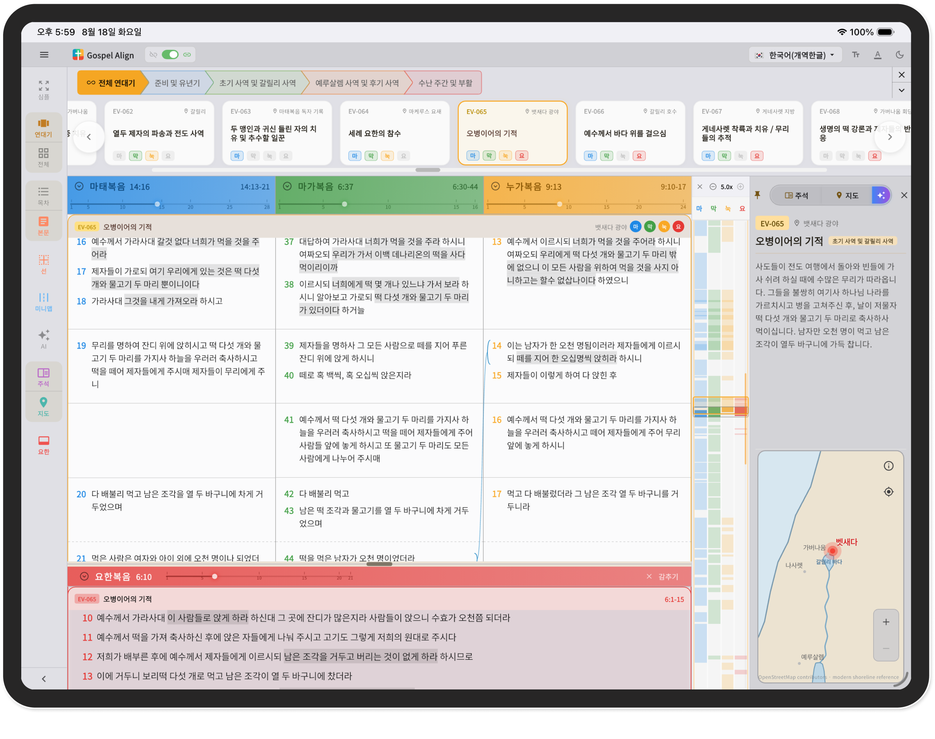Toggle dark mode moon icon
This screenshot has width=935, height=739.
click(x=900, y=55)
